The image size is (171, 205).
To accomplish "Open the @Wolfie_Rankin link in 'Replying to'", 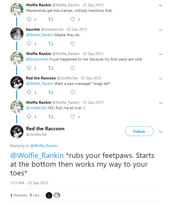I will point(44,146).
